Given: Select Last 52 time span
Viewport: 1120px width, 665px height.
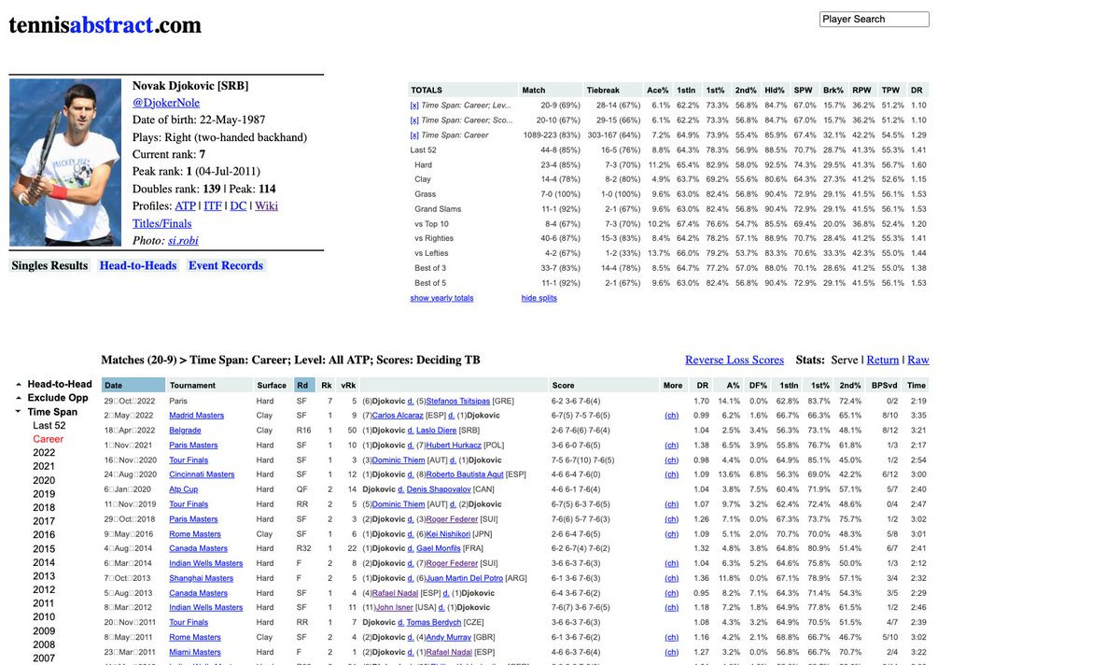Looking at the screenshot, I should pos(49,425).
